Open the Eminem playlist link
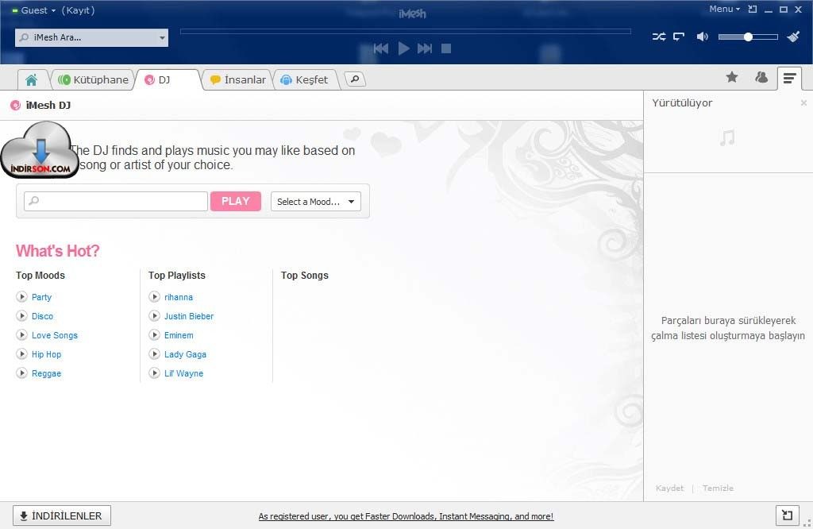Viewport: 813px width, 529px height. click(179, 335)
